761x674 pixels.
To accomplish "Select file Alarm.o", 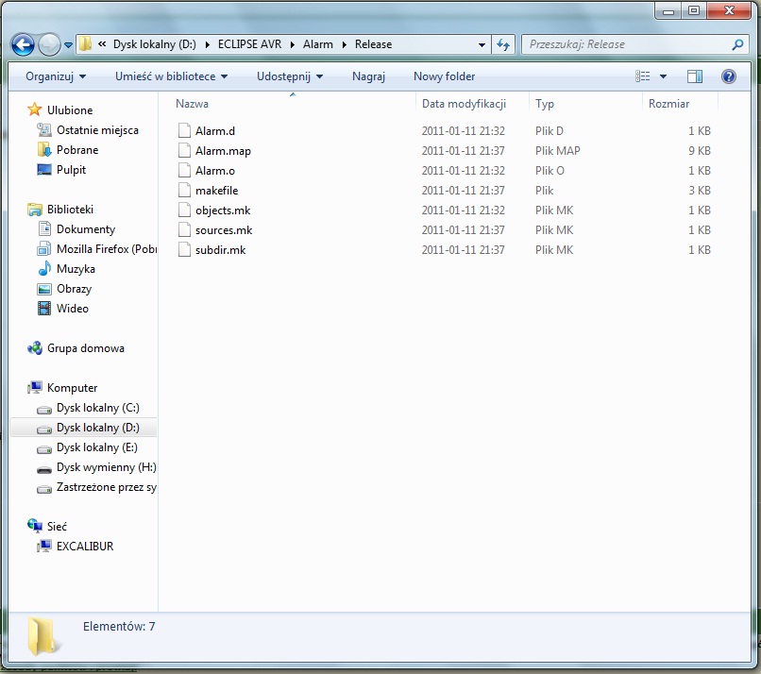I will [215, 171].
